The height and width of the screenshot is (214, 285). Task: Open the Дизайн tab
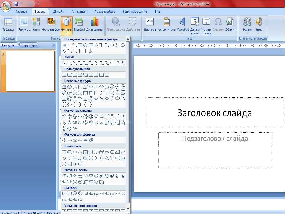(59, 12)
